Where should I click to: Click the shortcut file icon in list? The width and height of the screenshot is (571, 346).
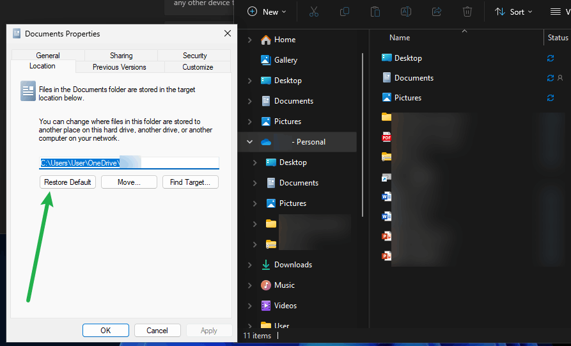(x=386, y=177)
